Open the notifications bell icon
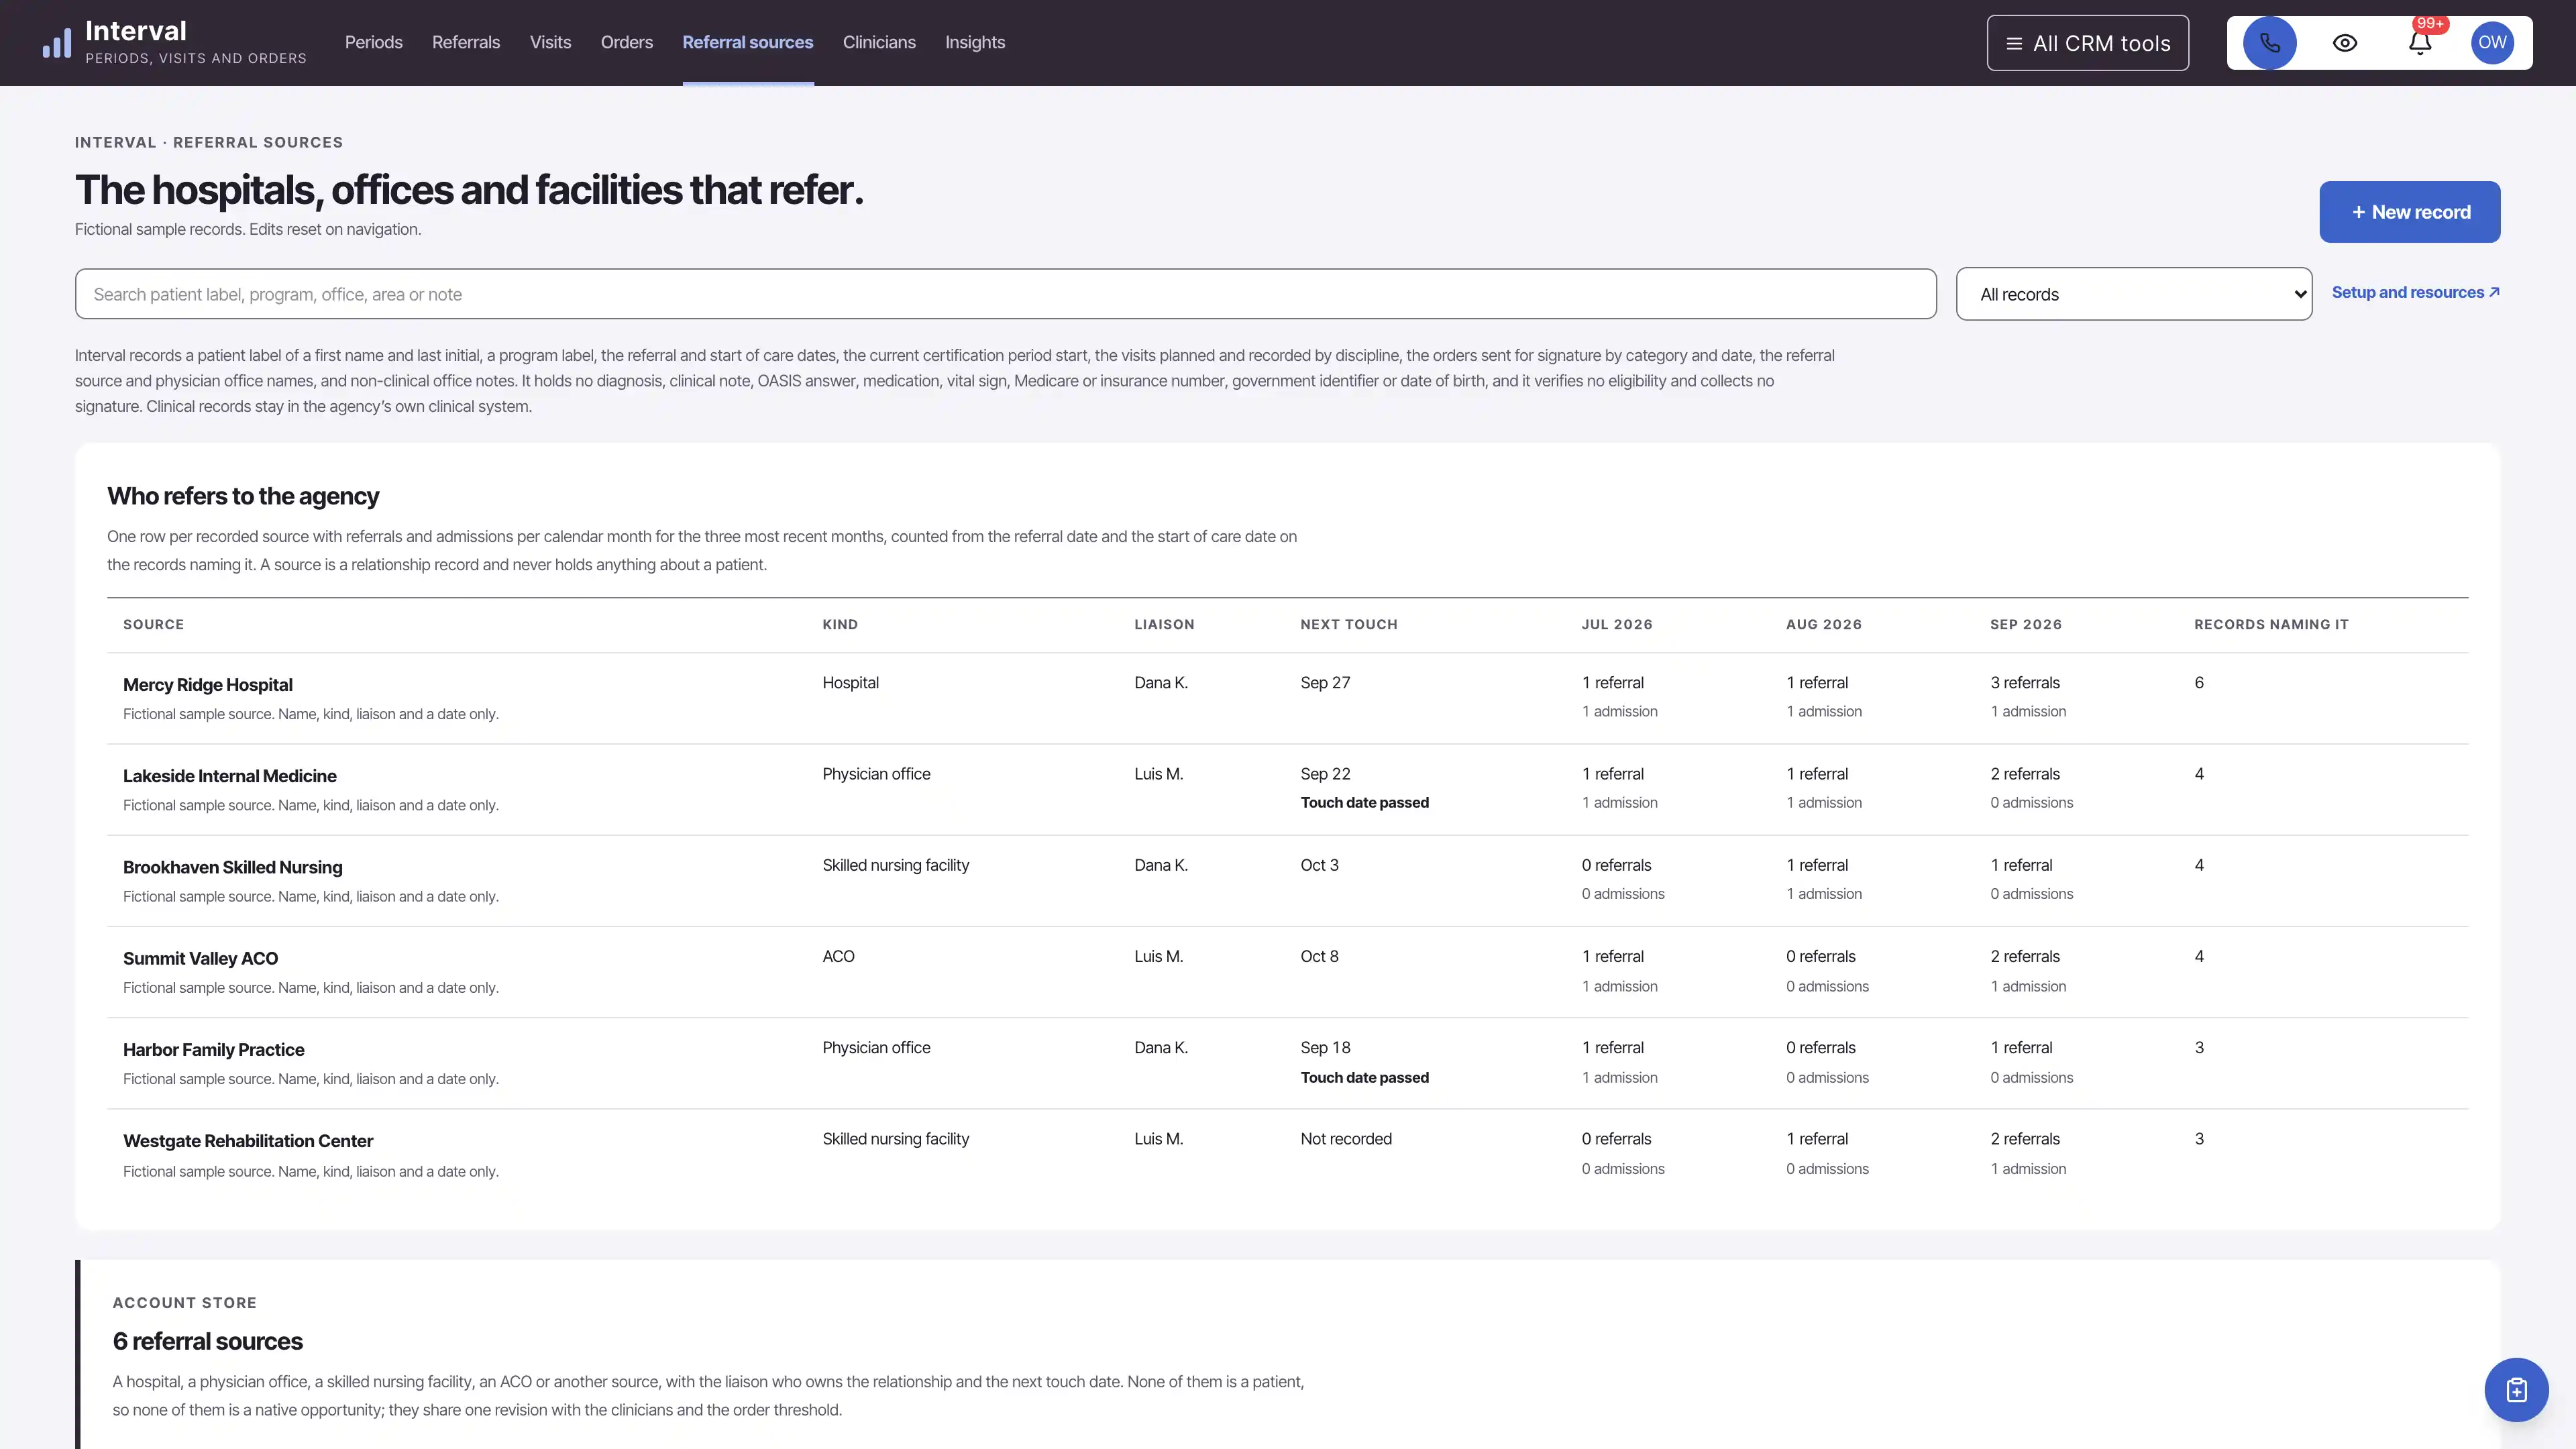 [2419, 43]
